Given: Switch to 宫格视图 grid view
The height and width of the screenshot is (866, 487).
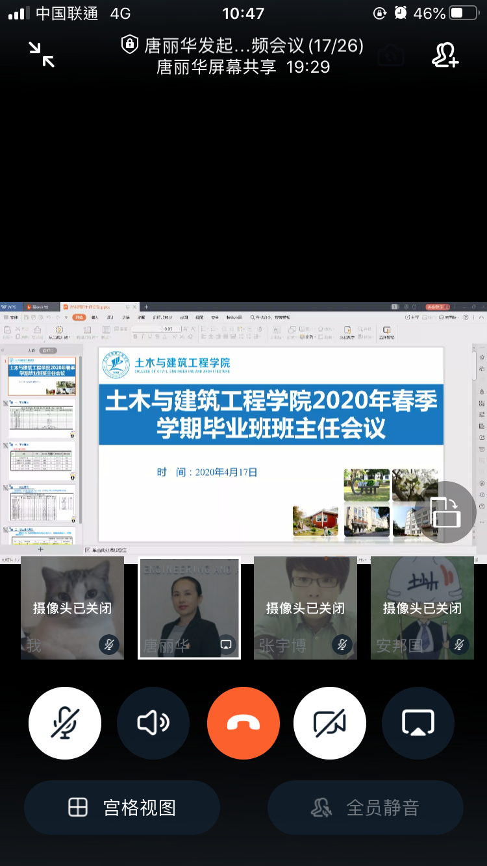Looking at the screenshot, I should coord(122,808).
